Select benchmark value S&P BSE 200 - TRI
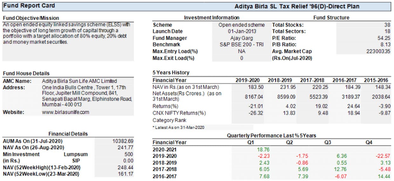 (241, 45)
